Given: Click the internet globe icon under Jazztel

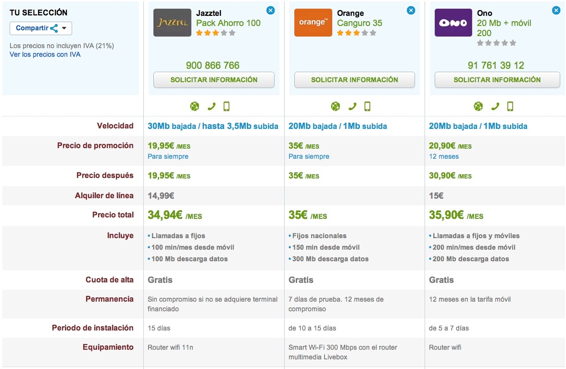Looking at the screenshot, I should pyautogui.click(x=195, y=106).
